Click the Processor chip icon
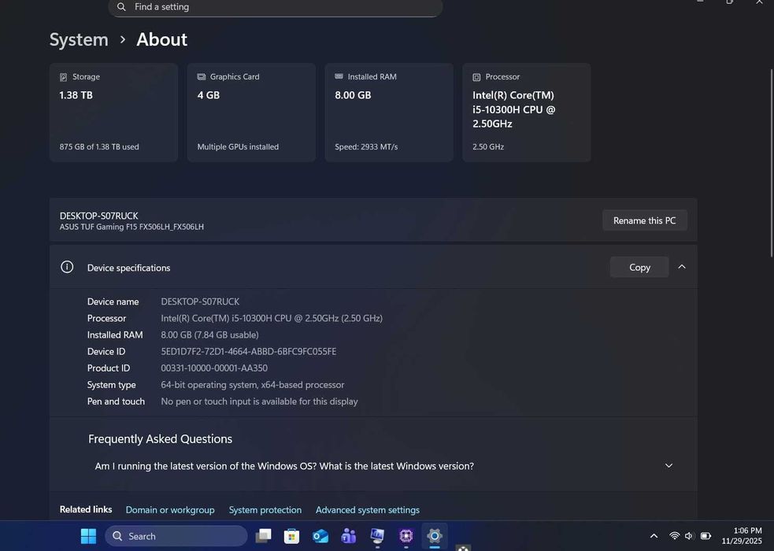This screenshot has height=551, width=774. 476,77
